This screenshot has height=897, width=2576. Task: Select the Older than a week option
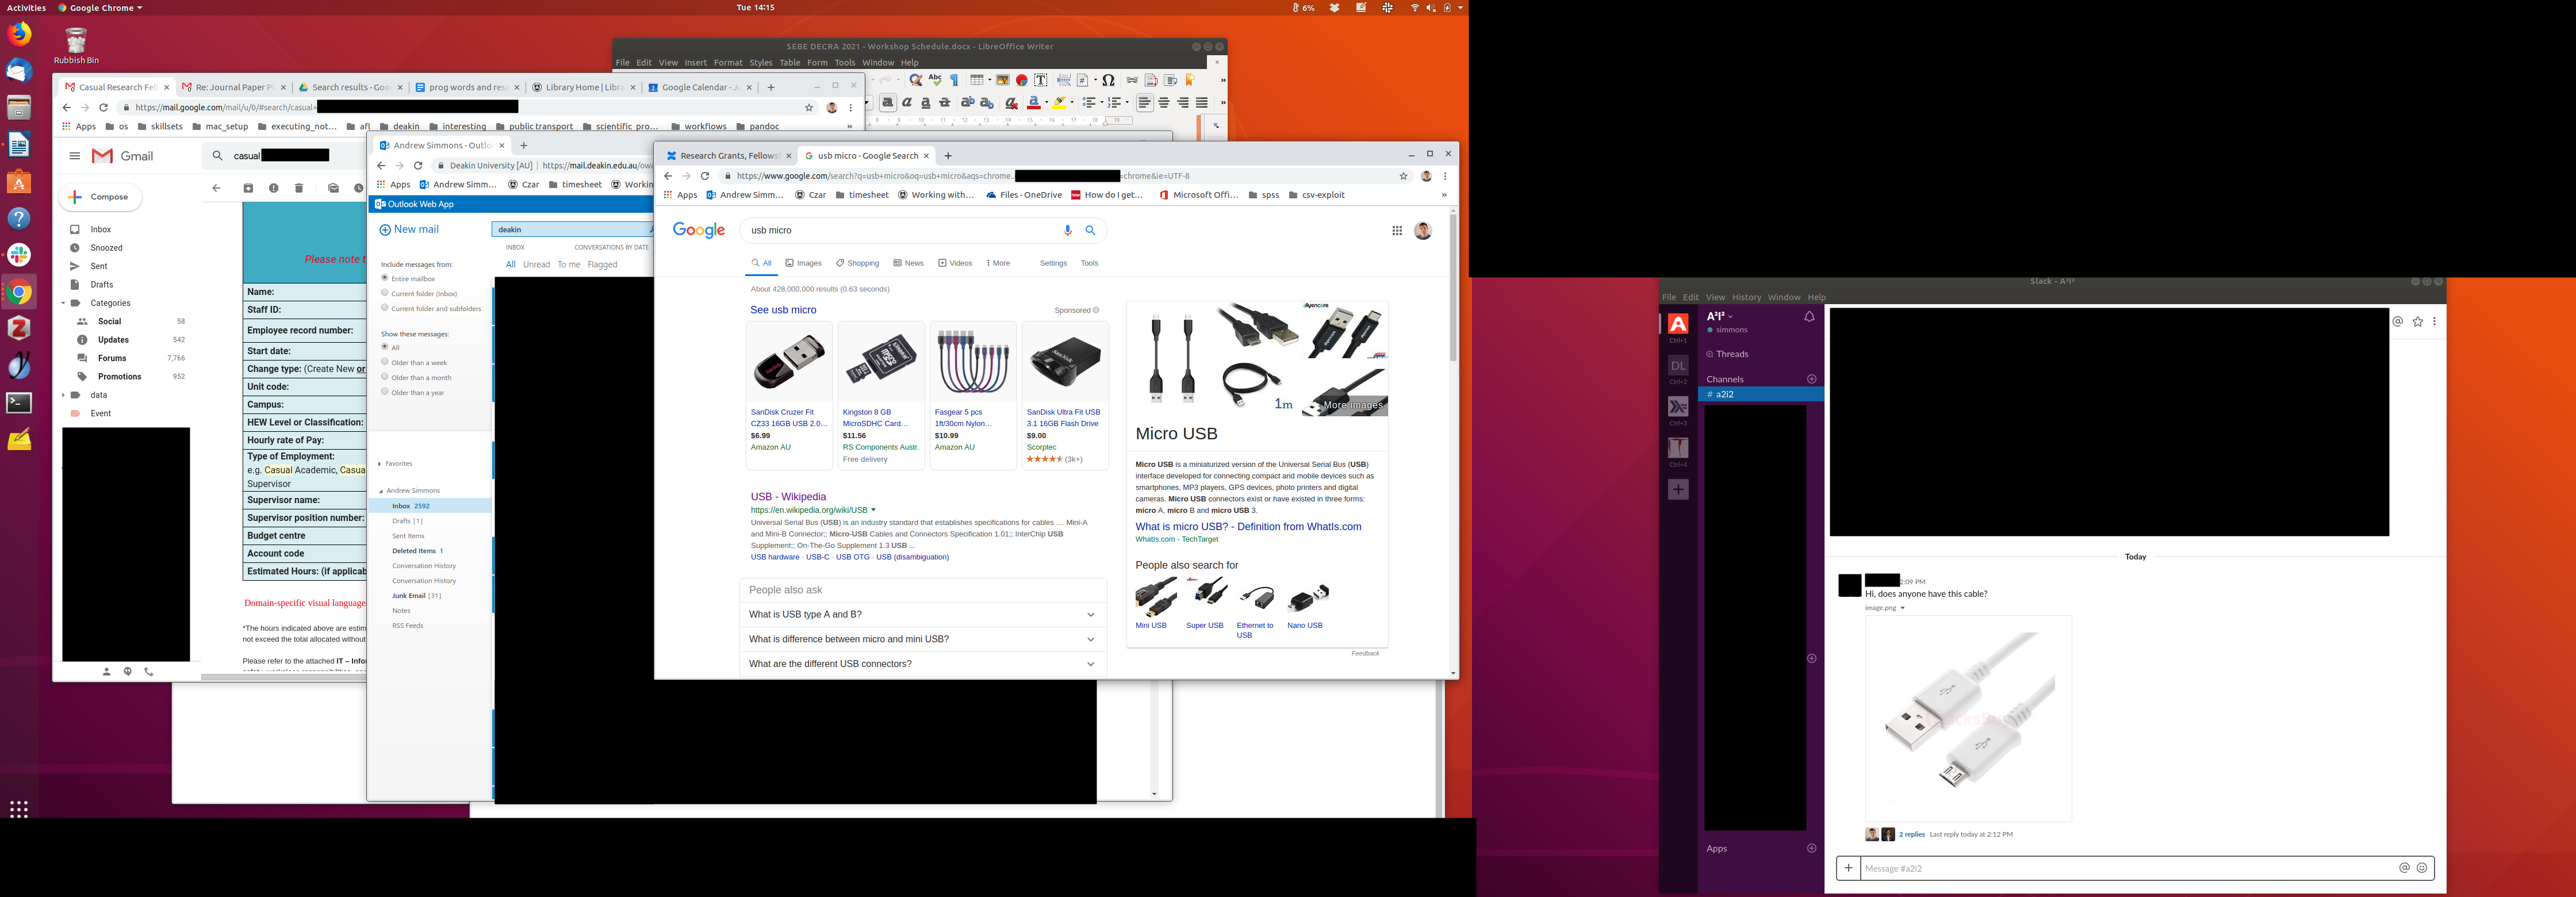[384, 362]
